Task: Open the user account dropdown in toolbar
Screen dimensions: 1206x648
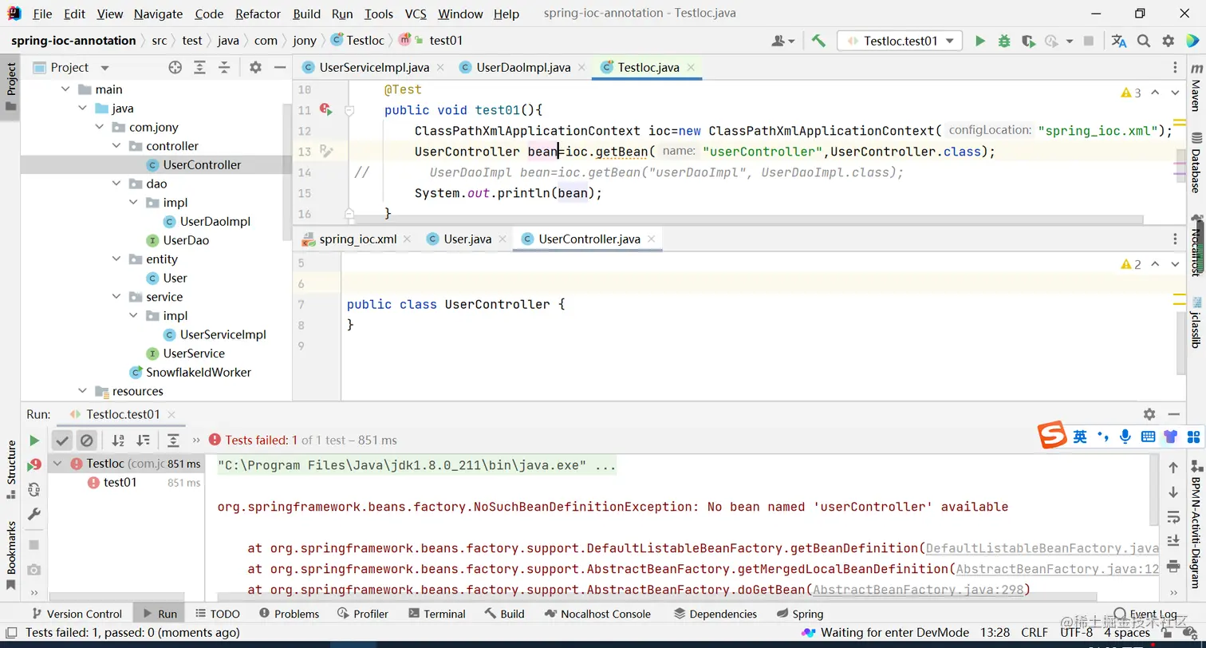Action: (783, 41)
